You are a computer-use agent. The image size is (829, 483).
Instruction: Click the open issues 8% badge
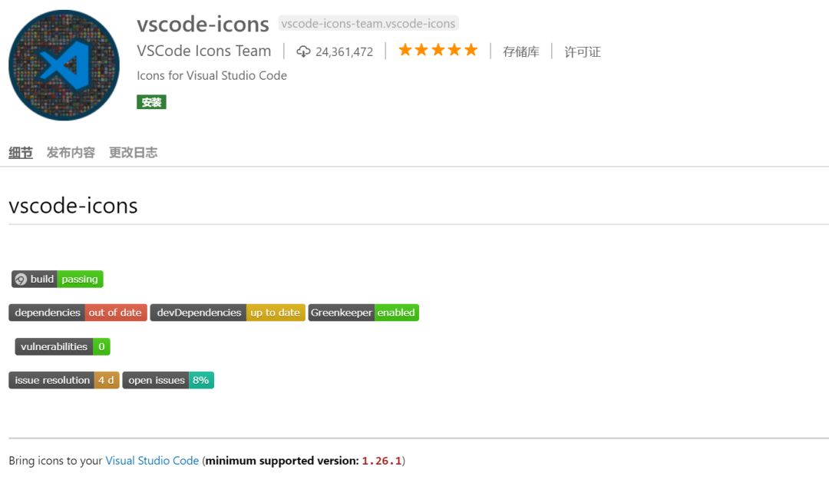pyautogui.click(x=168, y=380)
